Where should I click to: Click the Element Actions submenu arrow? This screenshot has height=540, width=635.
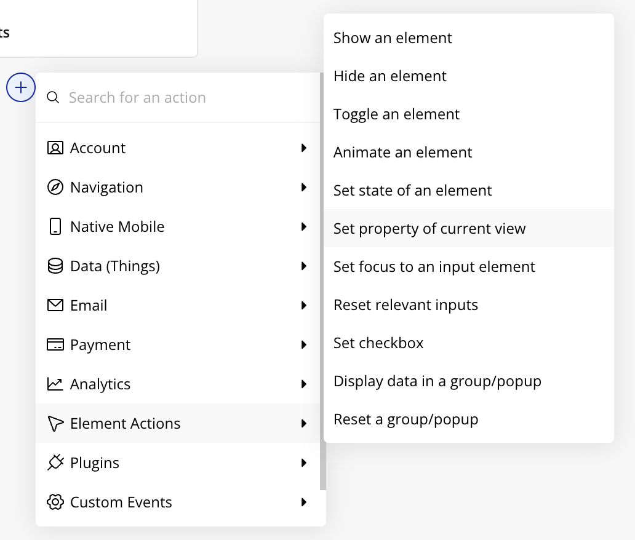[x=304, y=423]
